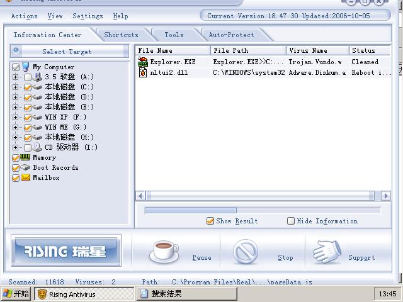Screen dimensions: 403x302
Task: Open the Help menu
Action: [120, 16]
